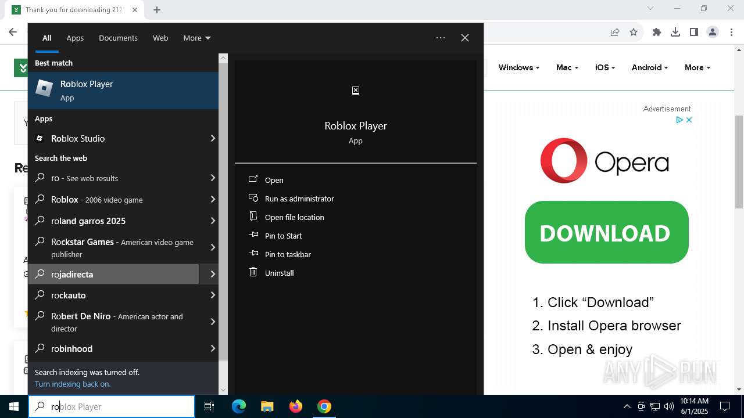
Task: Open Task View from taskbar
Action: 209,406
